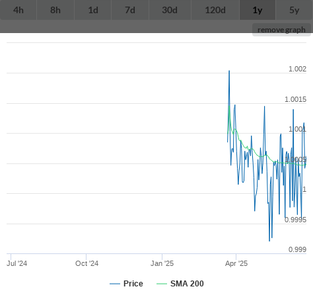
Task: Click the lowest price dip near 0.9992
Action: 269,241
